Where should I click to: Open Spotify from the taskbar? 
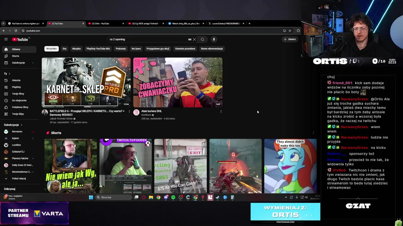pos(173,197)
